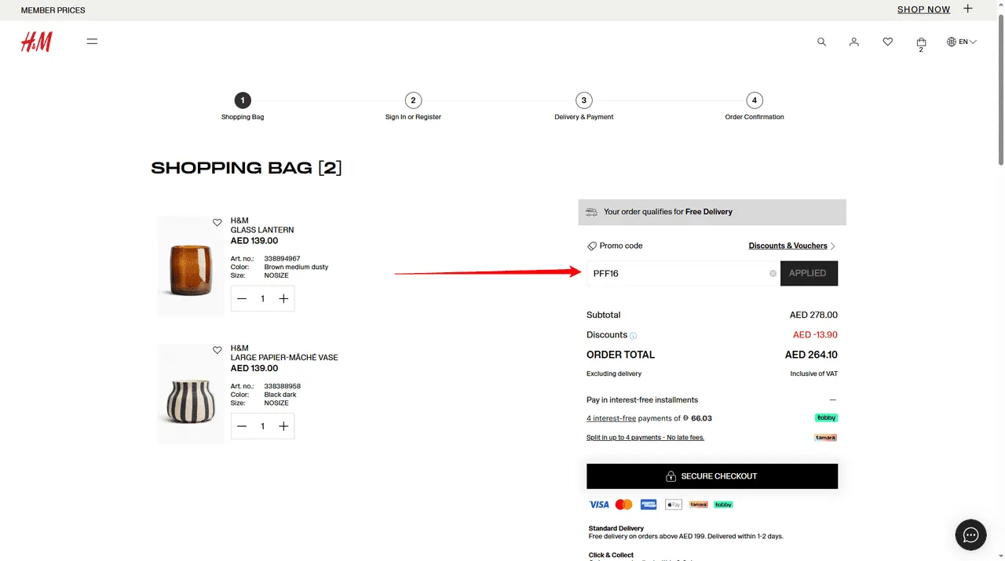The image size is (1005, 561).
Task: Click Glass Lantern article number 338894967
Action: point(282,259)
